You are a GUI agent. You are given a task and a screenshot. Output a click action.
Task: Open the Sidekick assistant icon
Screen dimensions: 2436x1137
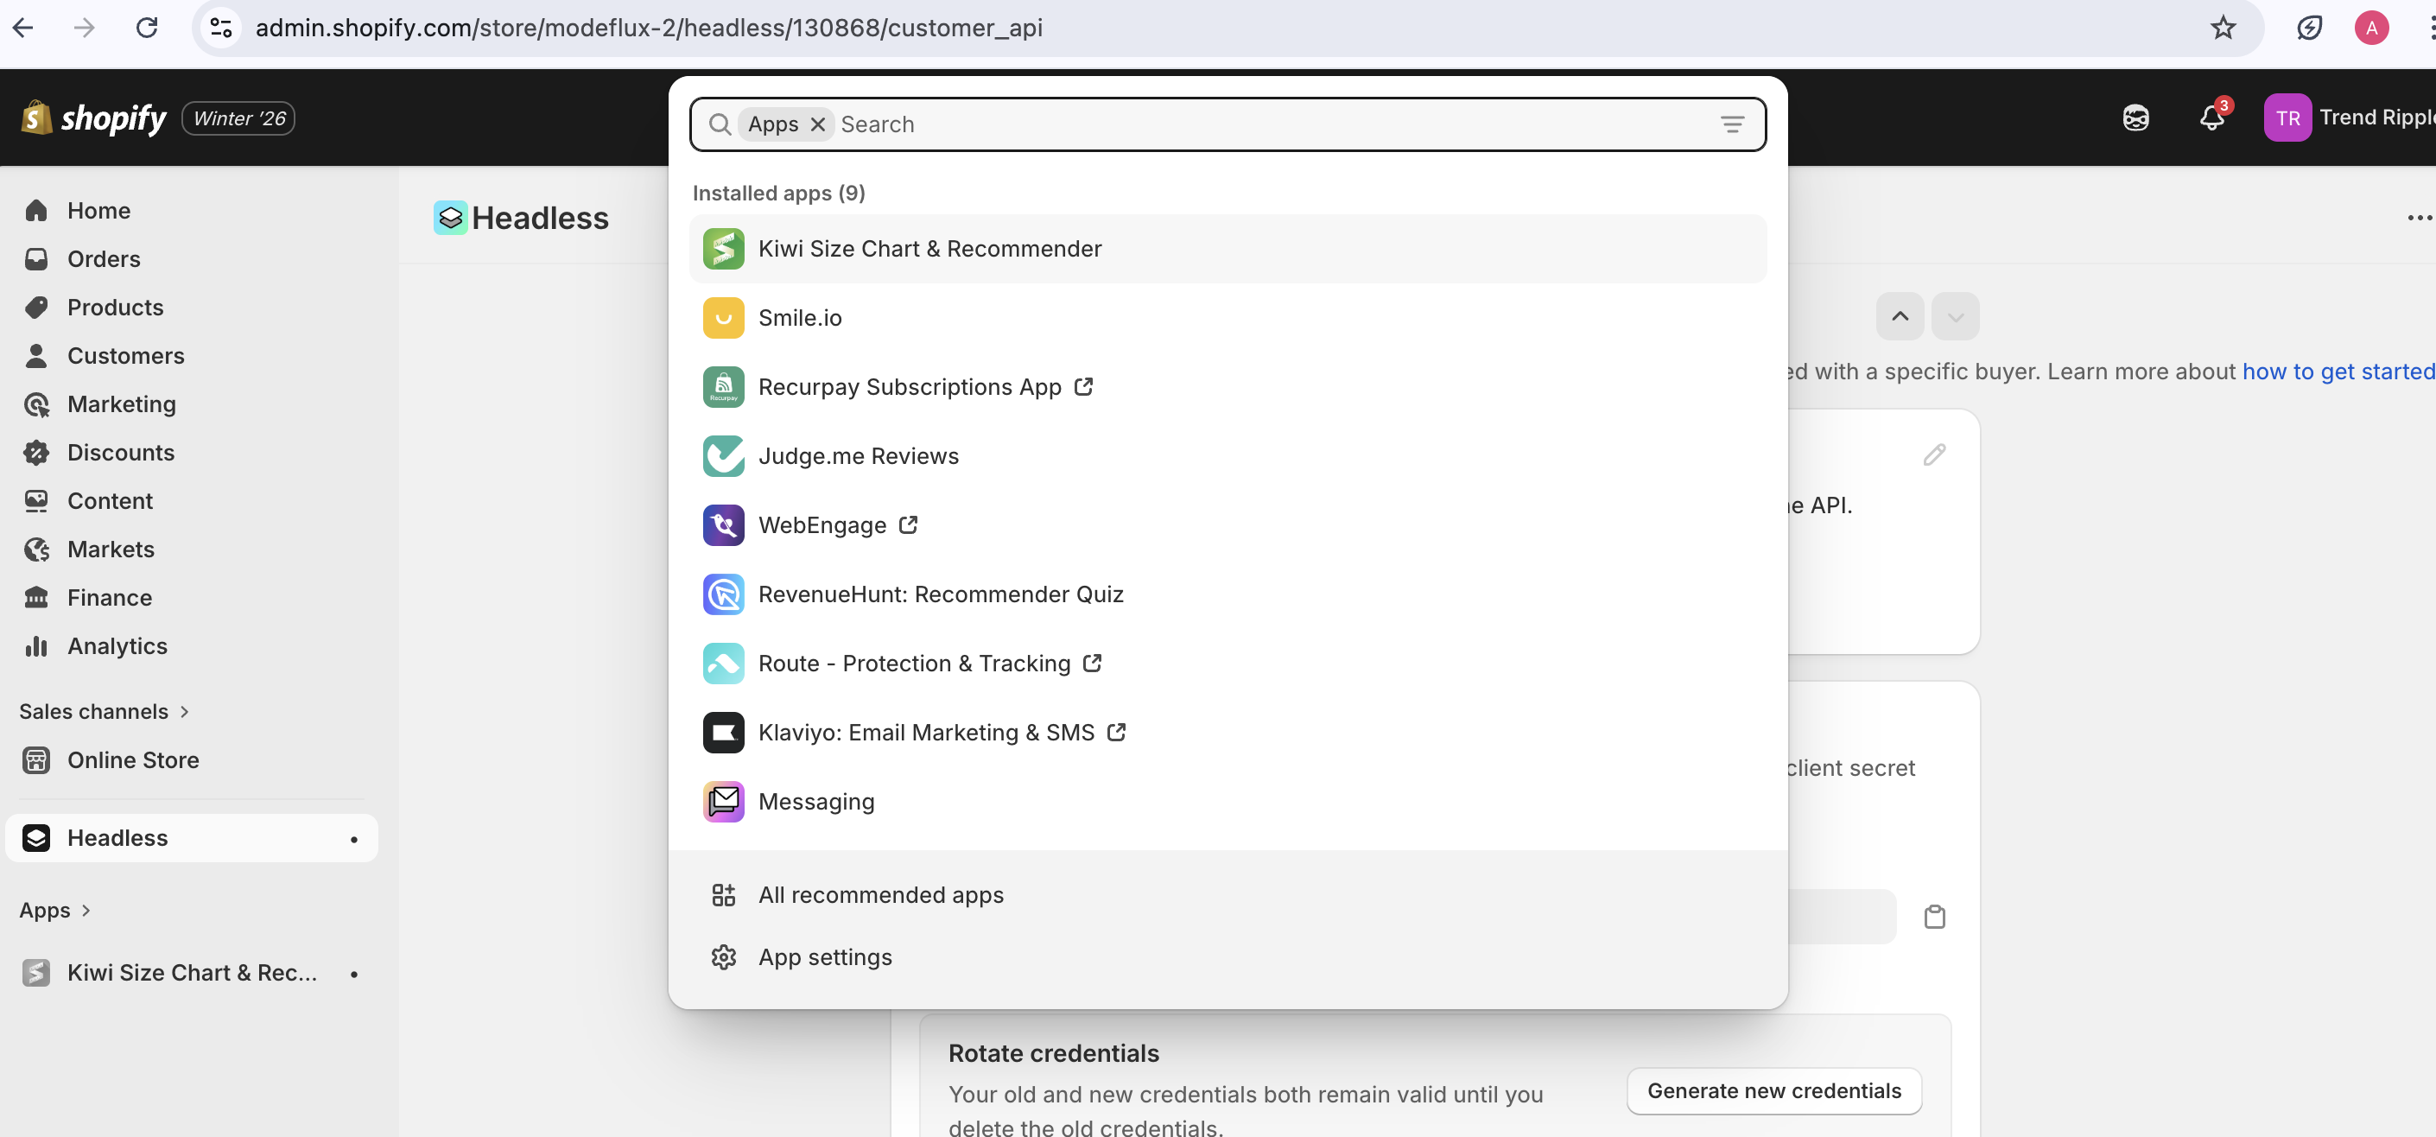pyautogui.click(x=2135, y=118)
